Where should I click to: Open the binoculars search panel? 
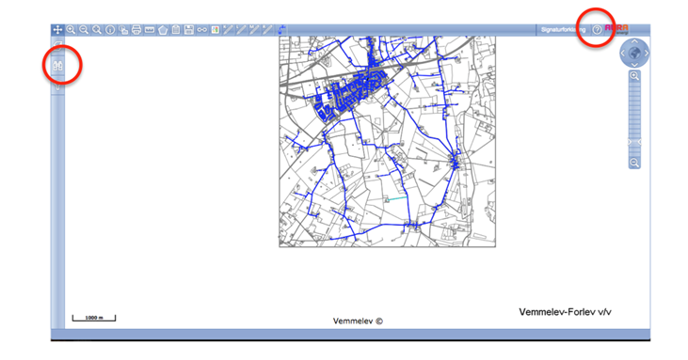[x=58, y=66]
